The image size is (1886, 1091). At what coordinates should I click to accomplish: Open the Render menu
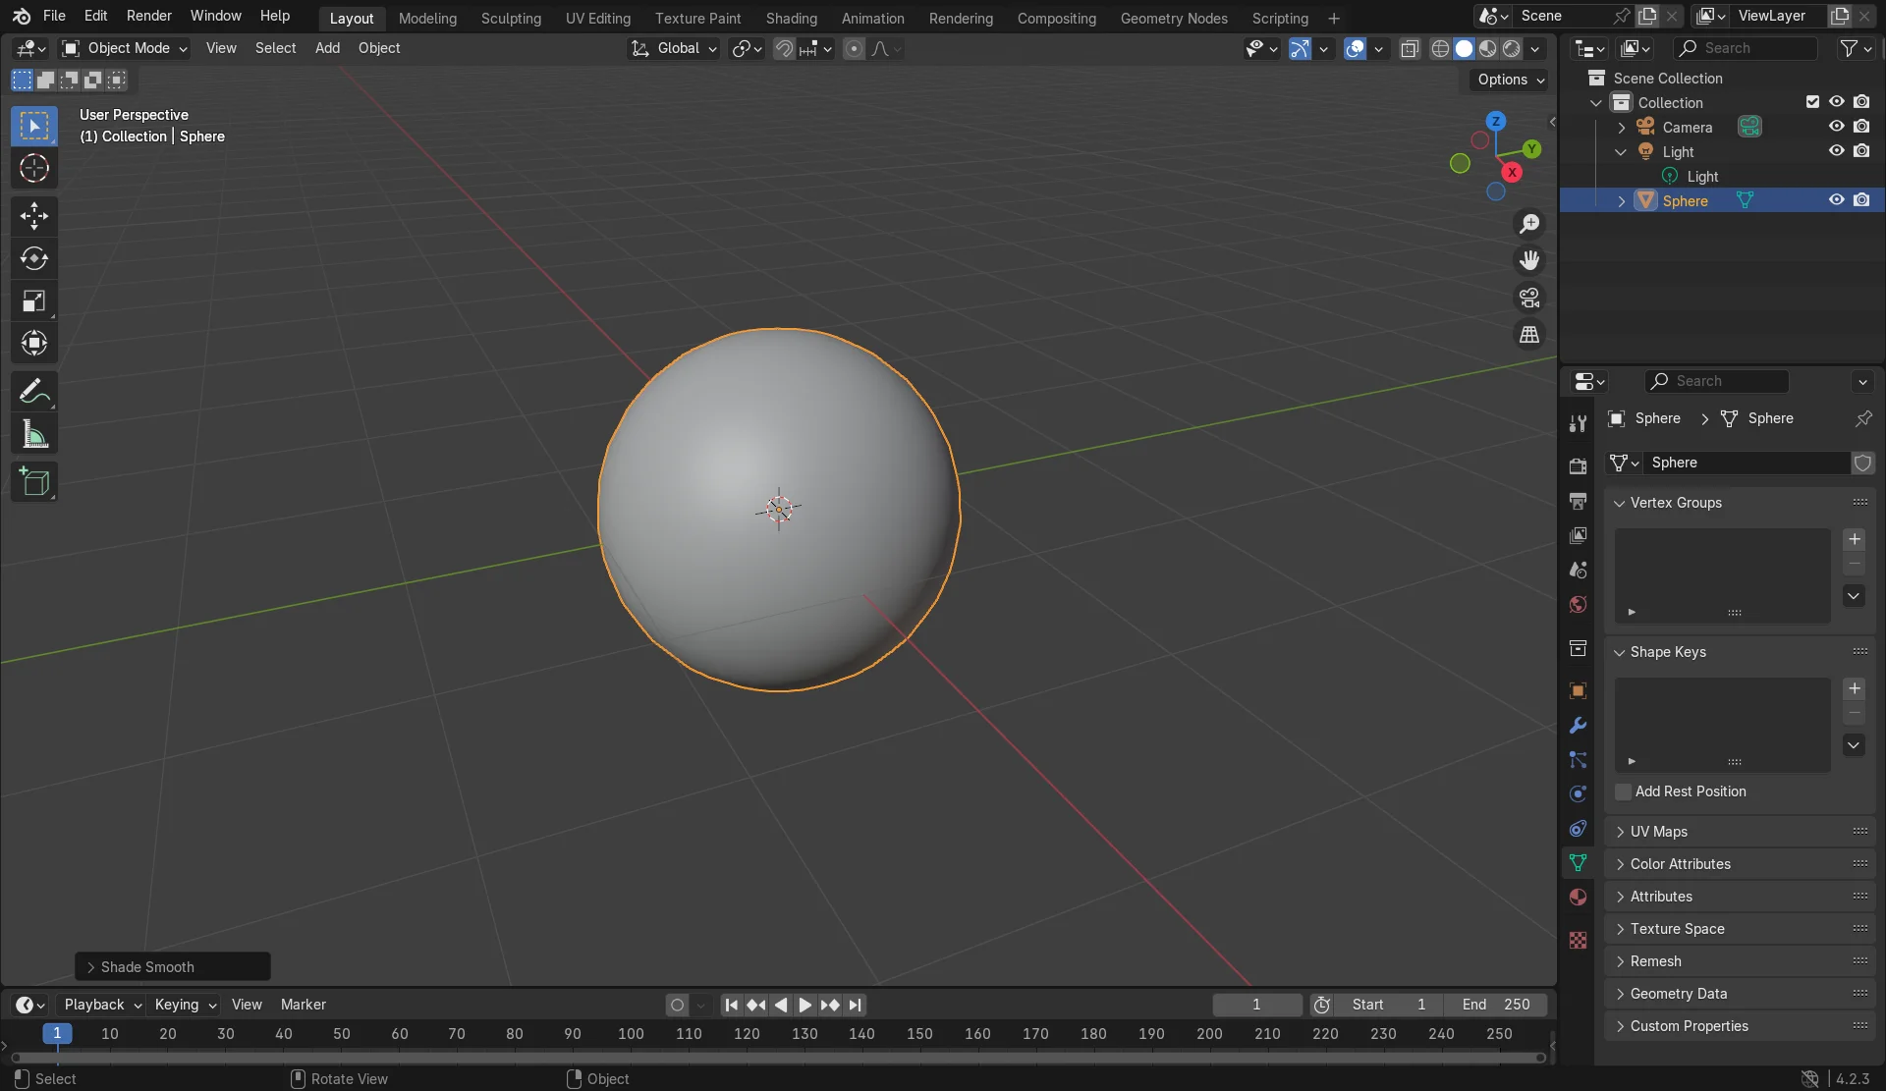point(148,17)
